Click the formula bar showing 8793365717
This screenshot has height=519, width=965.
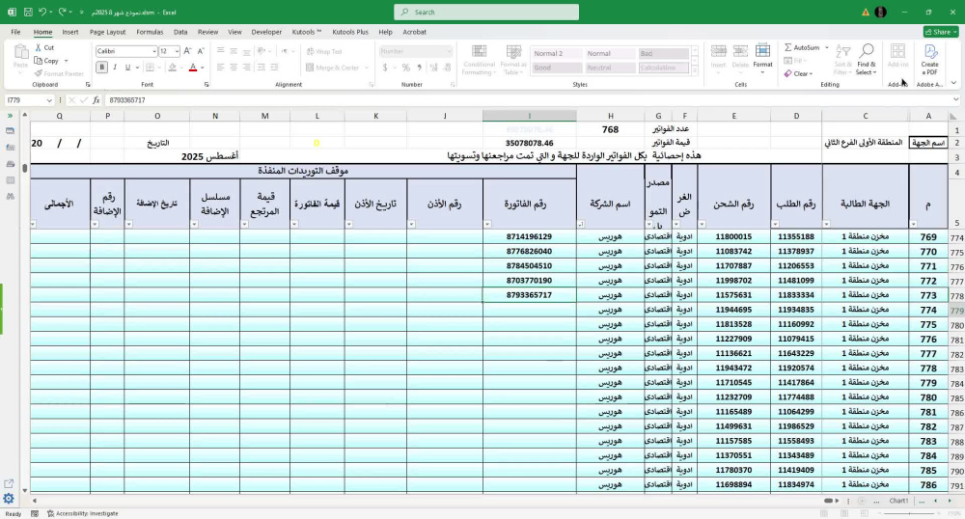click(x=528, y=100)
